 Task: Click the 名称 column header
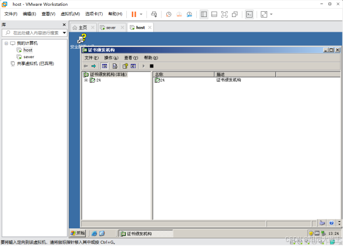183,75
